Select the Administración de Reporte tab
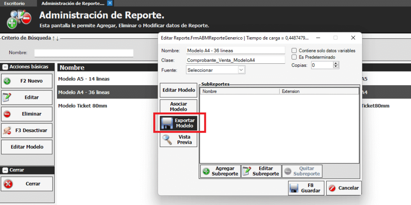Screen dimensions: 411x205 [73, 3]
